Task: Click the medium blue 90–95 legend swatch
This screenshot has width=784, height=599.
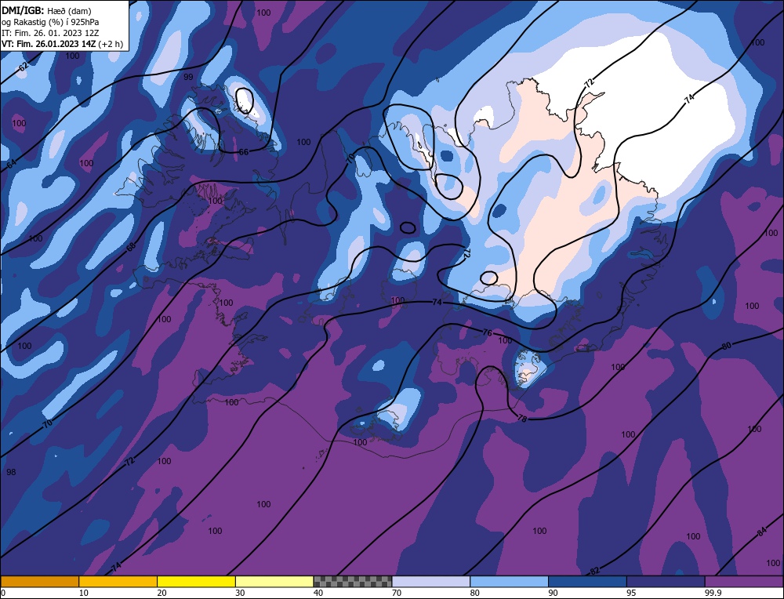Action: tap(587, 581)
